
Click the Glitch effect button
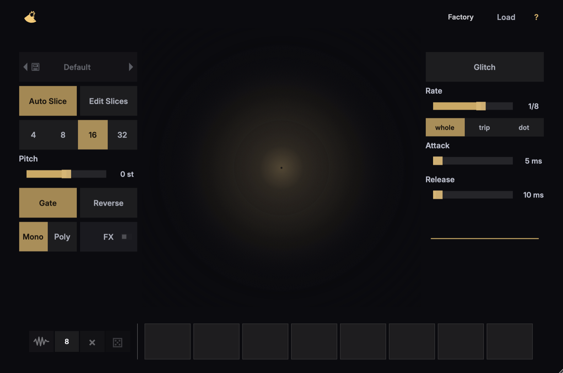[x=484, y=67]
